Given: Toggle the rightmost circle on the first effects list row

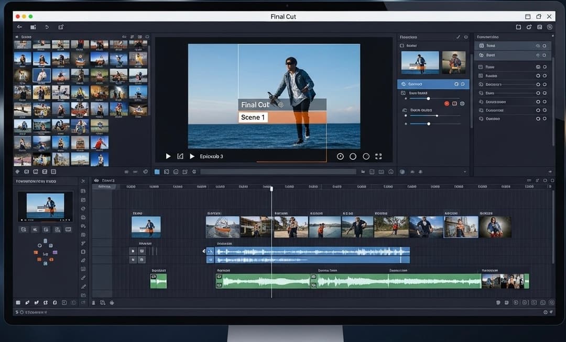Looking at the screenshot, I should [x=545, y=46].
